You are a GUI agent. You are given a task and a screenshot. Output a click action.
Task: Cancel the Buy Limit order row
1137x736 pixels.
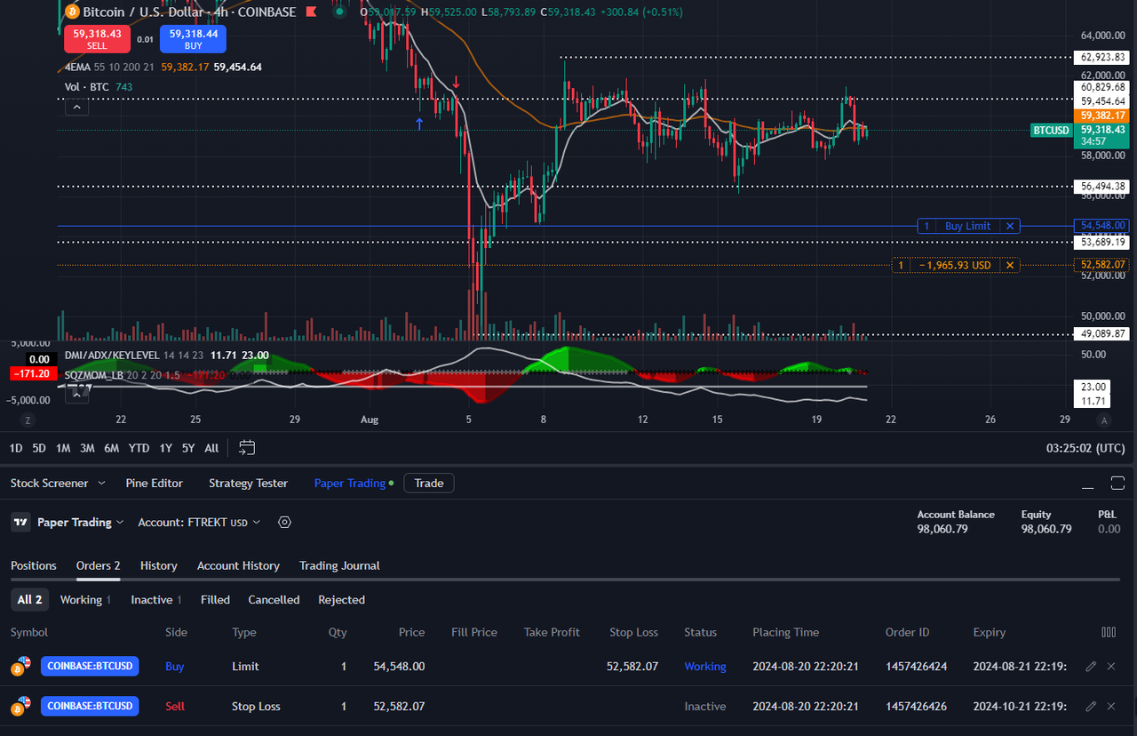tap(1111, 666)
